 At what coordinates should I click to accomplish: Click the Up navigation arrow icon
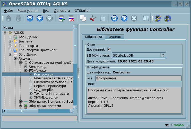[30, 18]
